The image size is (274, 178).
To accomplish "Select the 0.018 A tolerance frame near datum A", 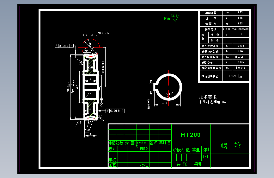I will coord(115,111).
